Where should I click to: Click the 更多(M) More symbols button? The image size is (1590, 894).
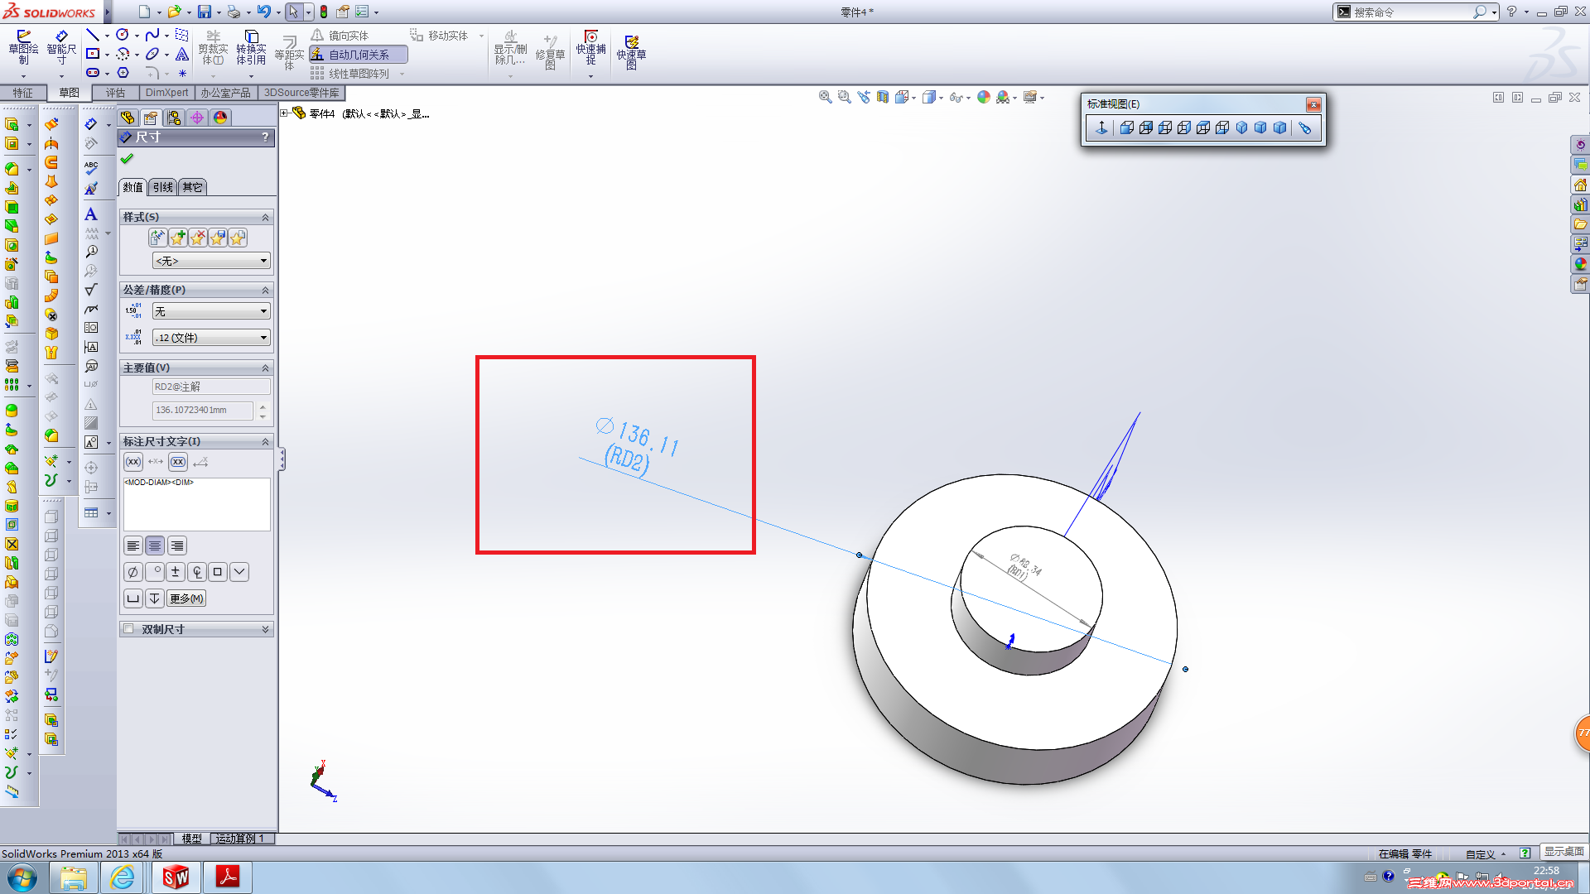click(x=186, y=598)
